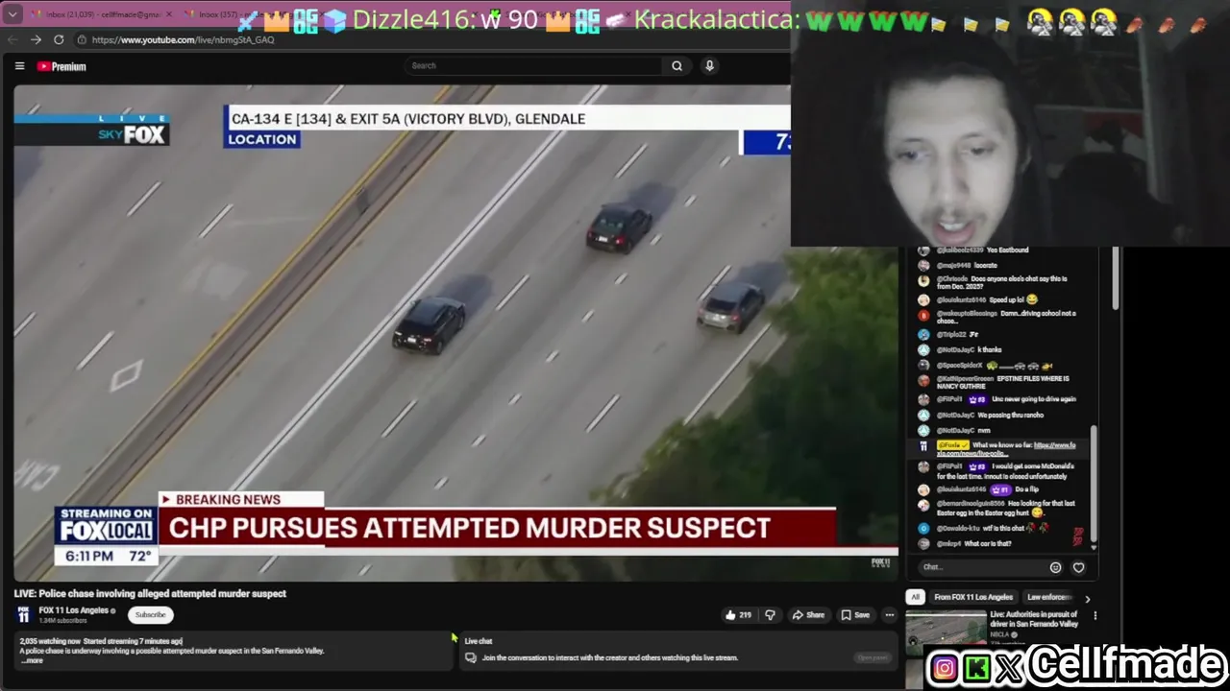Share the live stream video
1230x691 pixels.
808,615
